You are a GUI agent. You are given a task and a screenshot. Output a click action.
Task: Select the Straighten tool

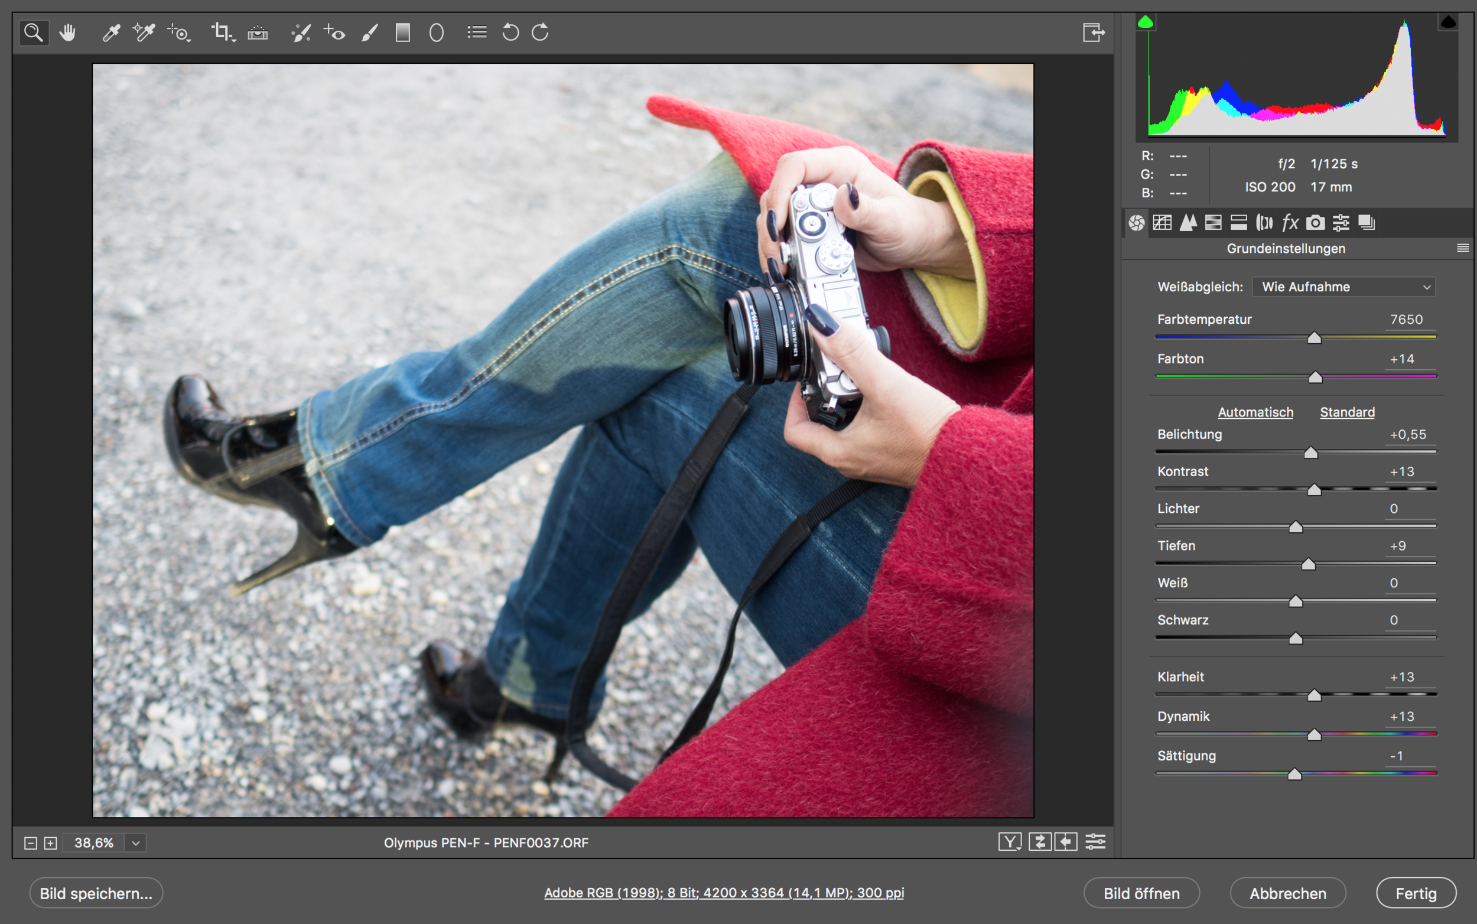pos(257,32)
